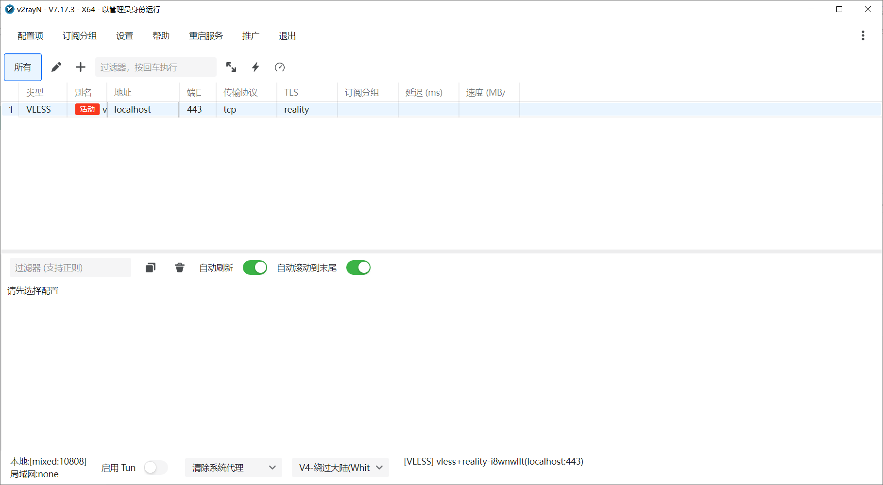Expand the 清除系统代理 system proxy dropdown
Image resolution: width=883 pixels, height=485 pixels.
coord(234,468)
